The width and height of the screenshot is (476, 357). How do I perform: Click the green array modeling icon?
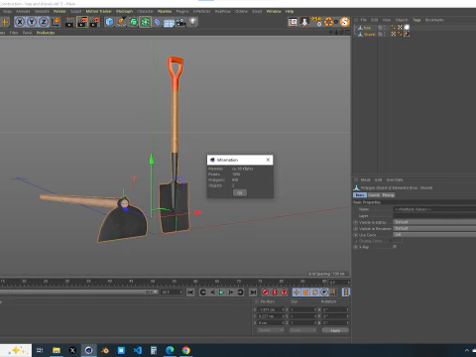pos(145,22)
